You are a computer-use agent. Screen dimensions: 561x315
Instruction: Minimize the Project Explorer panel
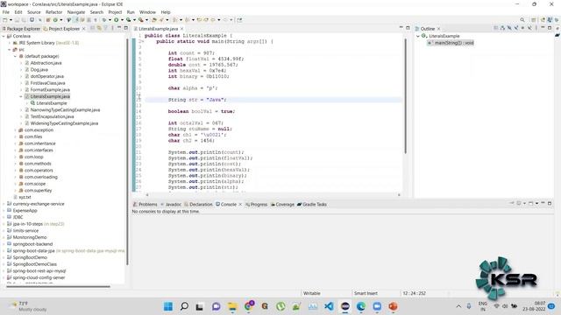point(119,28)
